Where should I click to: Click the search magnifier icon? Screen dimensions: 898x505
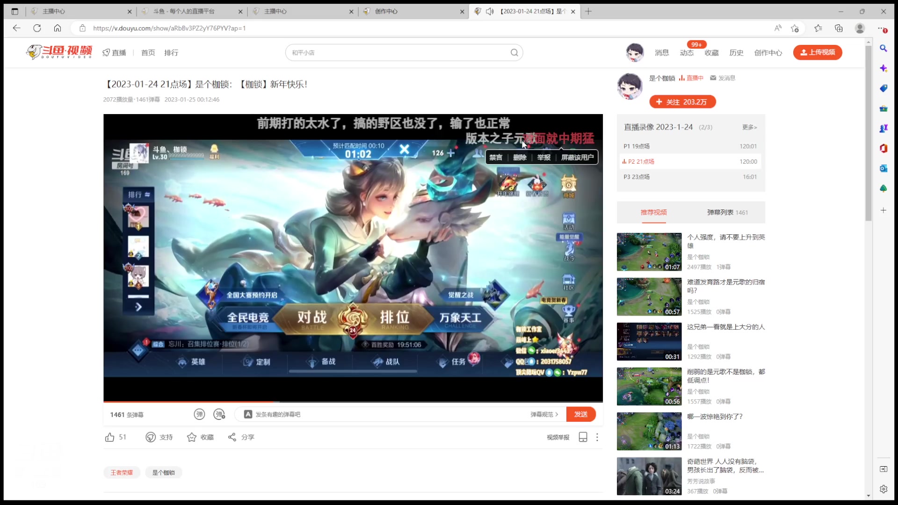click(x=514, y=52)
